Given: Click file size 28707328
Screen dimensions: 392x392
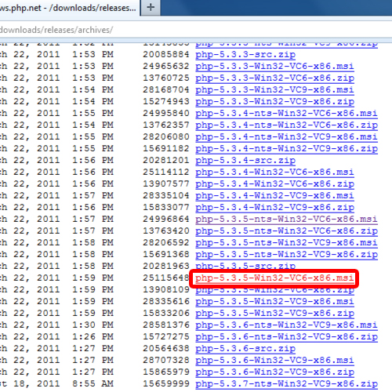Looking at the screenshot, I should coord(166,360).
